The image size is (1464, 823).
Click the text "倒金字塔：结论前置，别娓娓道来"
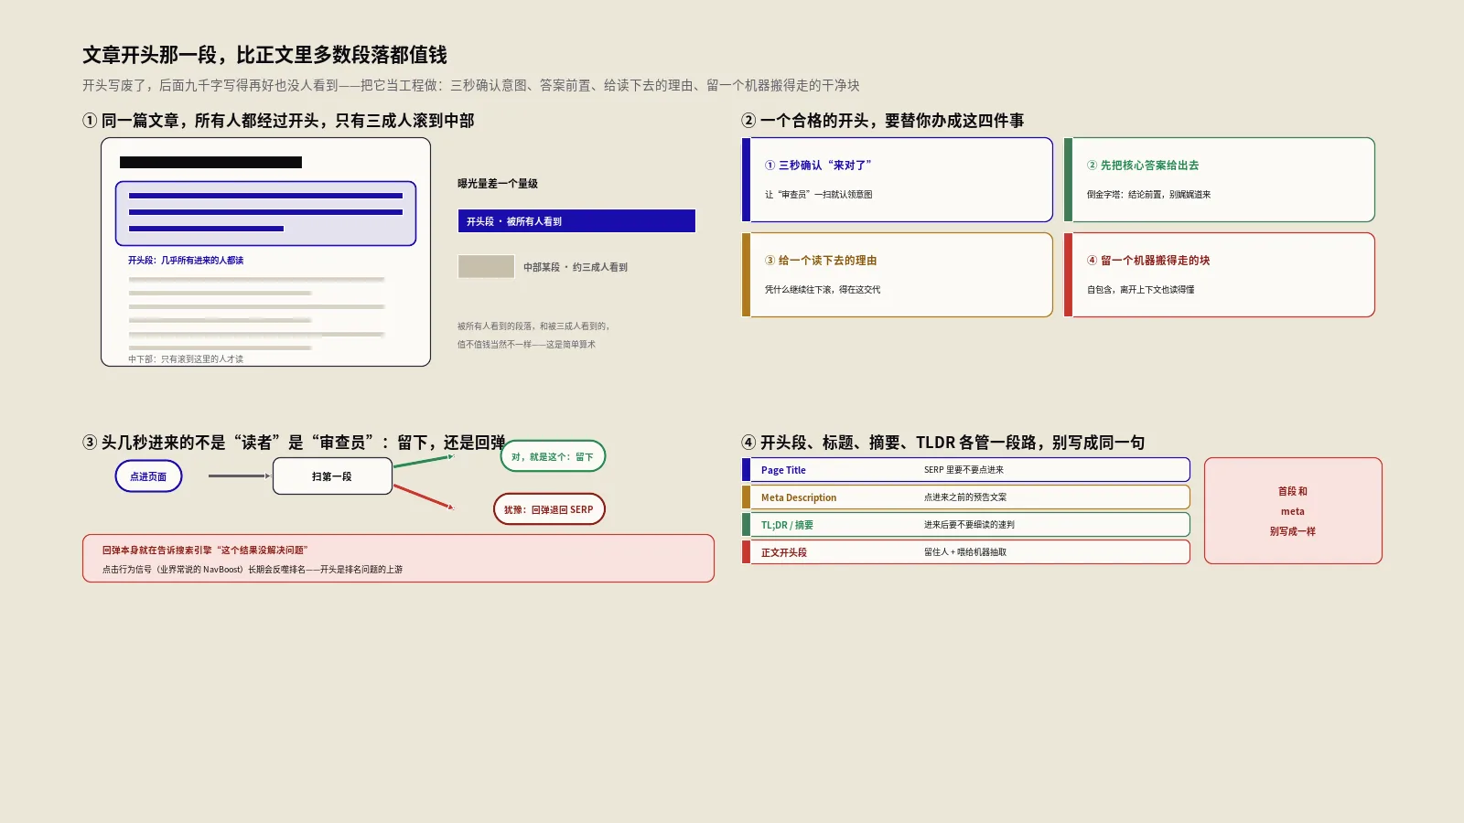pyautogui.click(x=1148, y=195)
